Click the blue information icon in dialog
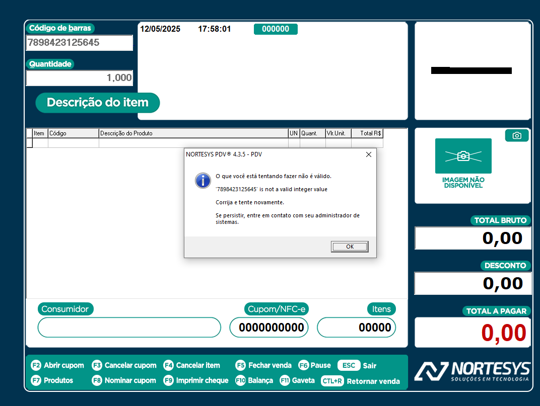 (x=202, y=181)
